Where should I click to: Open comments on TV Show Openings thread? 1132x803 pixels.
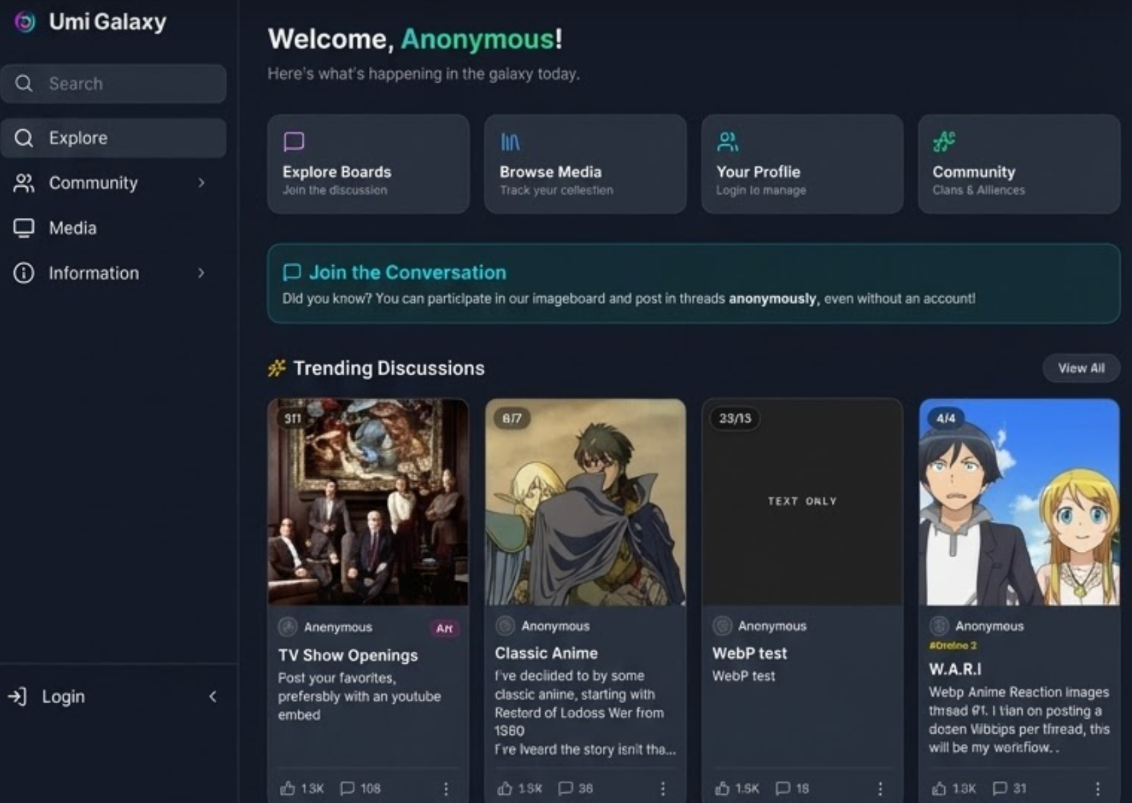point(360,788)
